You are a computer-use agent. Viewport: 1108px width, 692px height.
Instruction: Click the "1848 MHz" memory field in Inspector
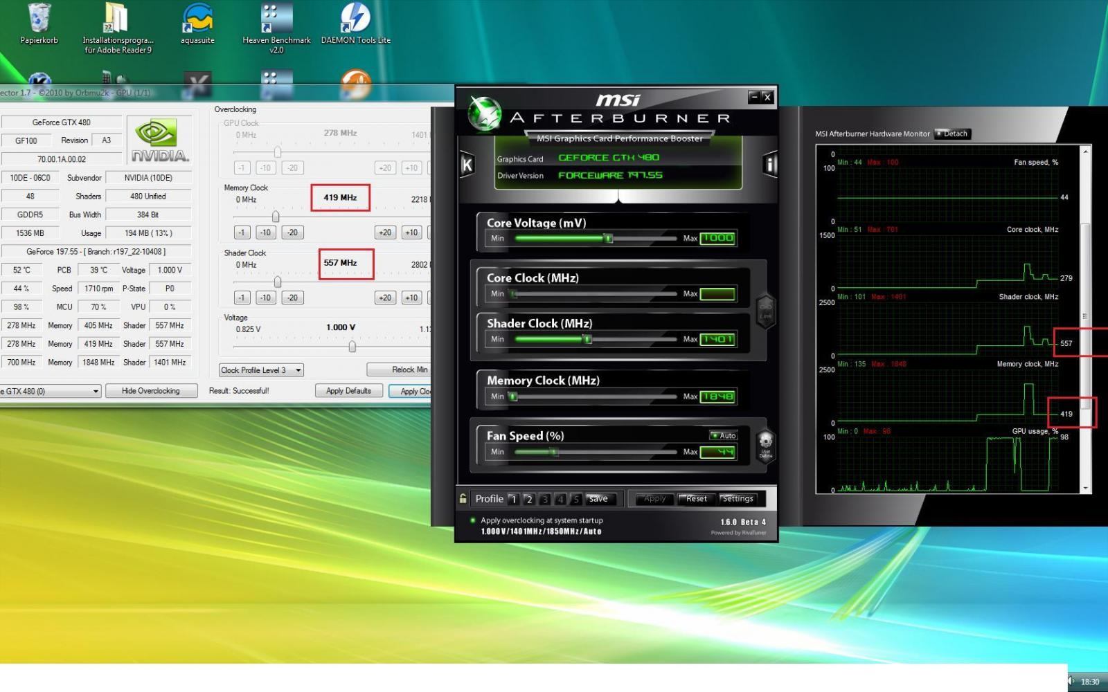(98, 363)
